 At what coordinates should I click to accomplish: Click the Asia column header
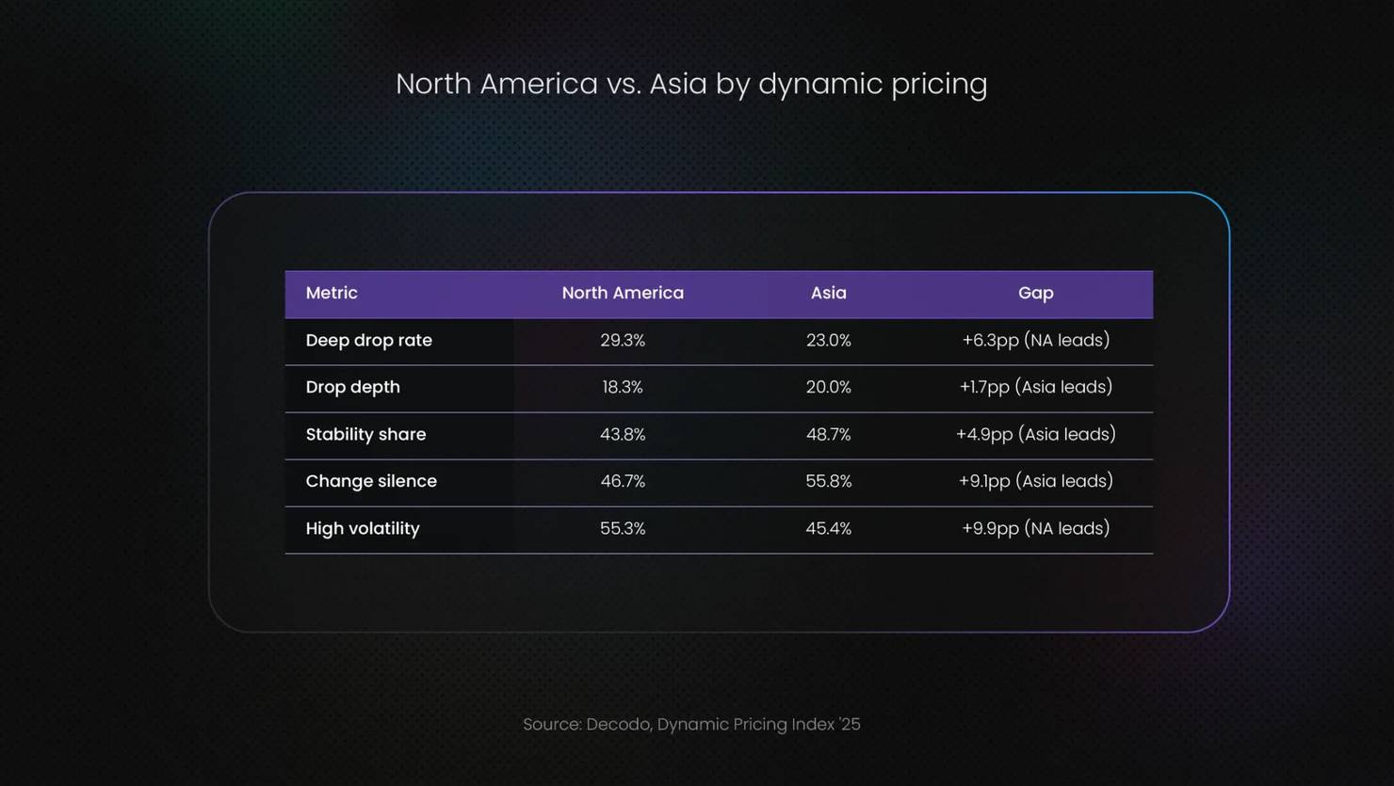[828, 293]
